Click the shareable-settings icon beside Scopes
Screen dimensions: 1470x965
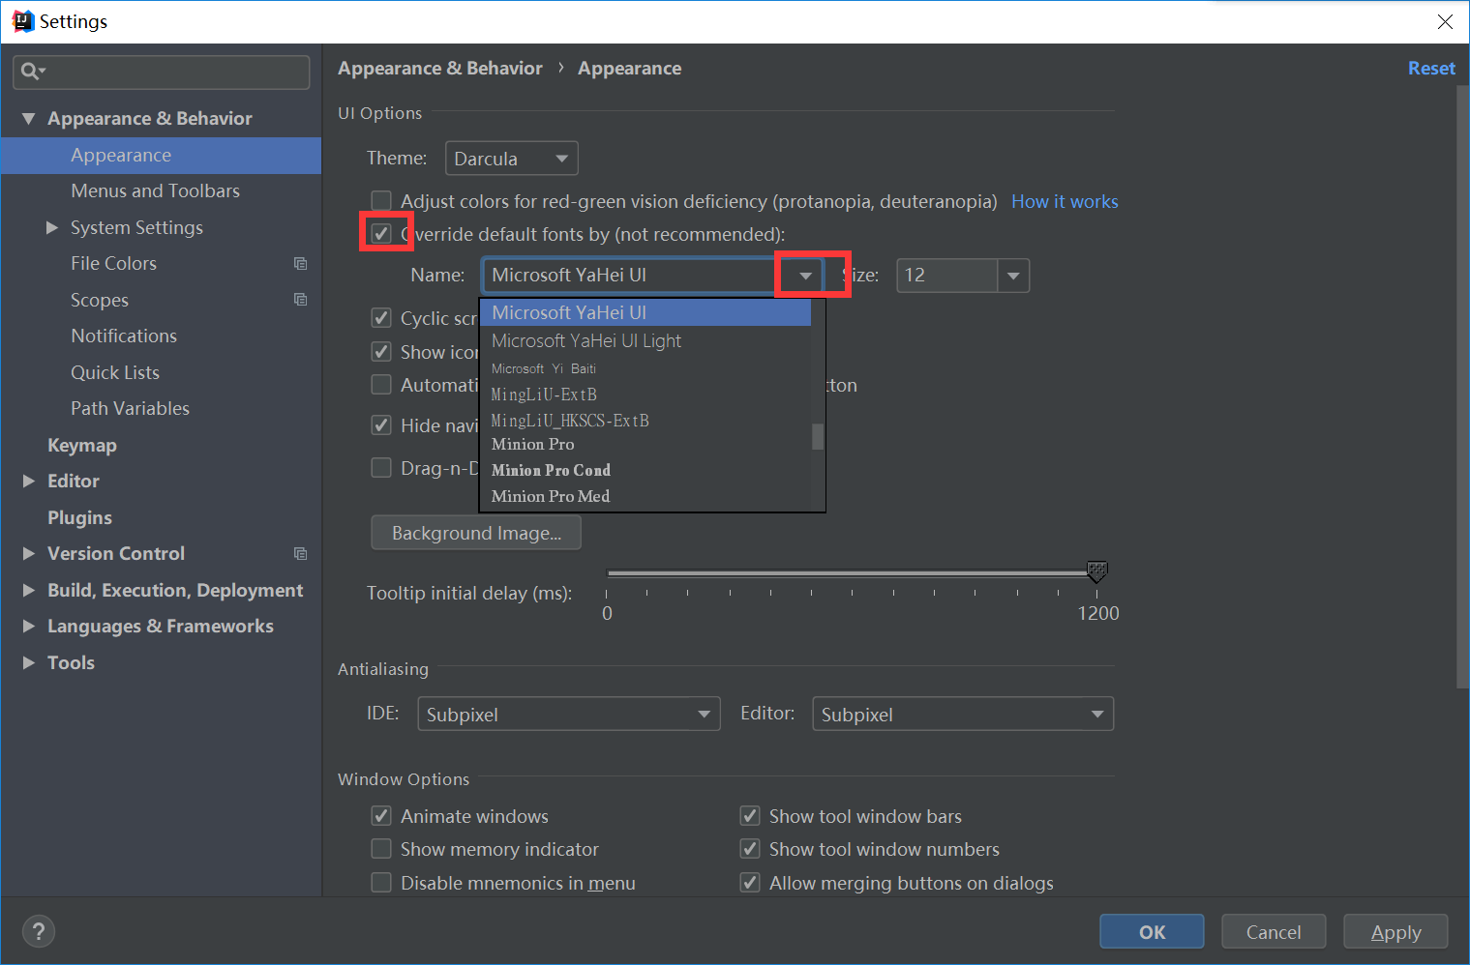[300, 300]
